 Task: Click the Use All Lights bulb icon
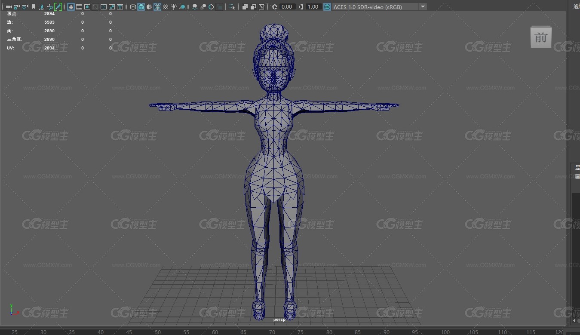point(174,7)
